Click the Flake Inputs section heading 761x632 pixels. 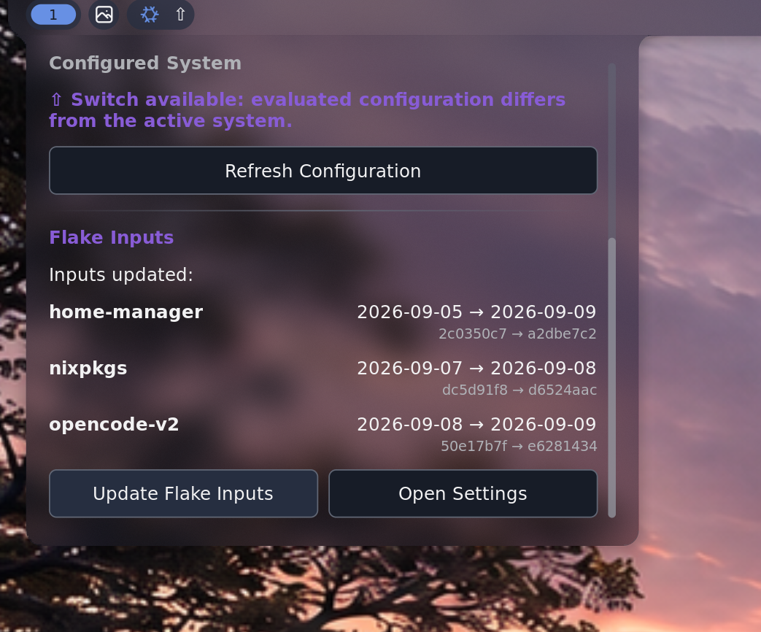112,237
